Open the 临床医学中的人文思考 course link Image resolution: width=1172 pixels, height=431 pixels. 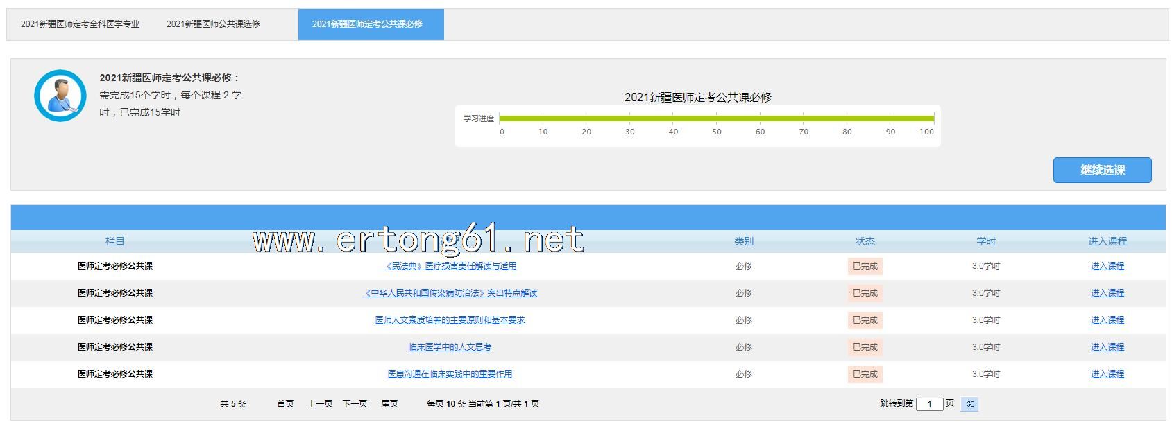click(450, 347)
